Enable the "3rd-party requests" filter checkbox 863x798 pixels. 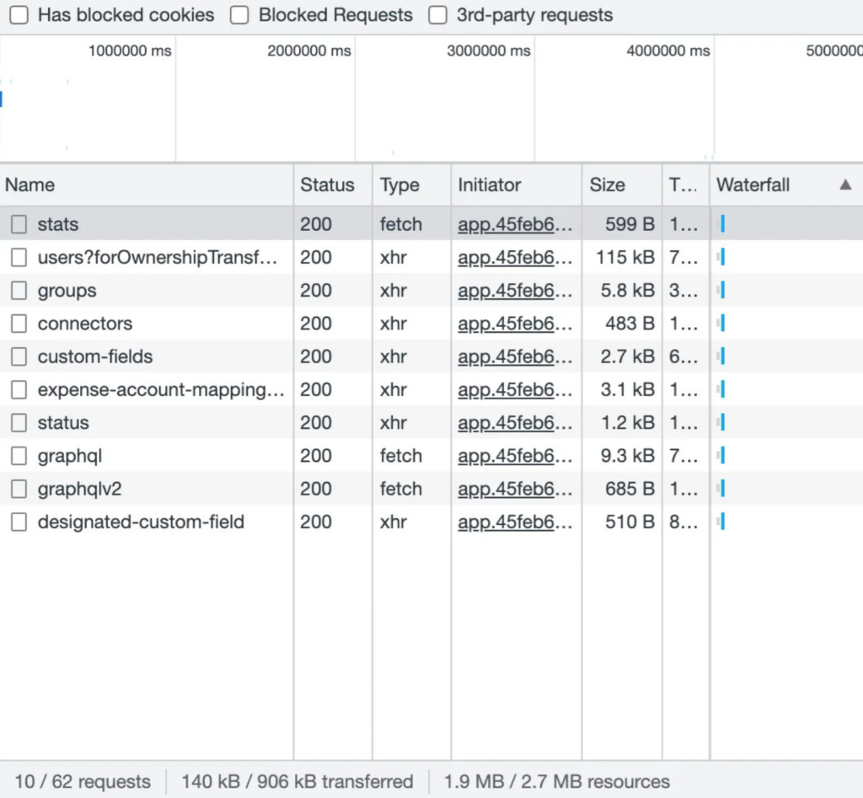pyautogui.click(x=437, y=14)
